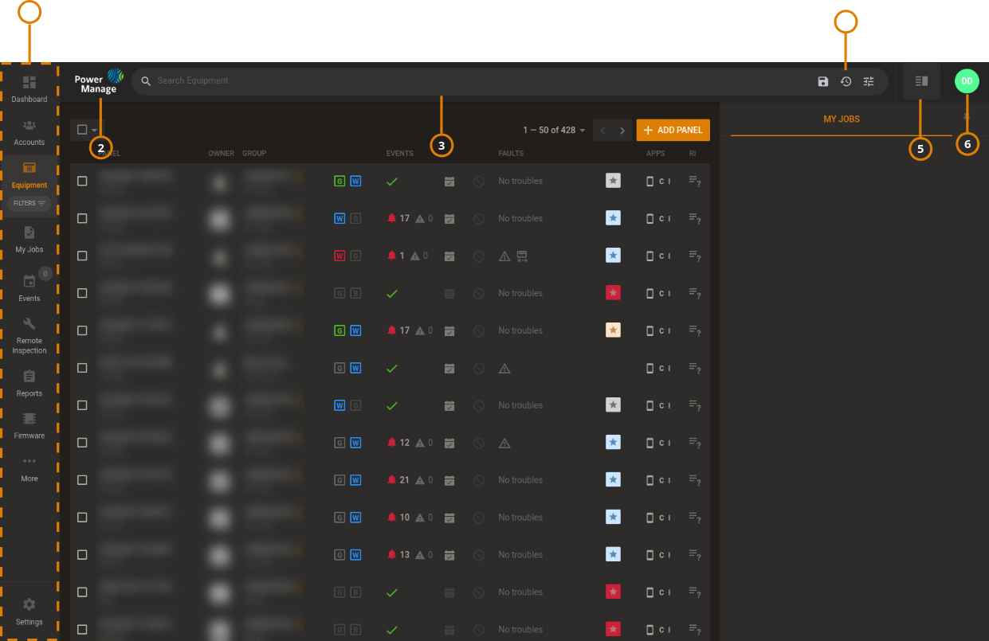Open the FILTERS expander under Equipment
This screenshot has height=641, width=989.
pos(29,204)
